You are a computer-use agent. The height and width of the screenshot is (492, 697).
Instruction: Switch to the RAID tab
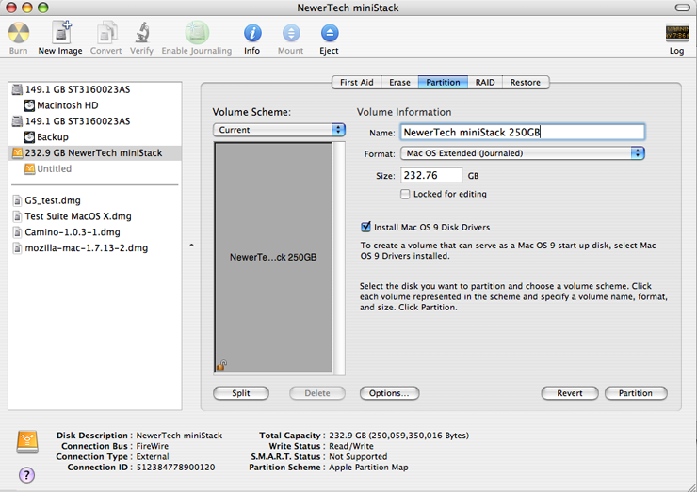pos(485,83)
